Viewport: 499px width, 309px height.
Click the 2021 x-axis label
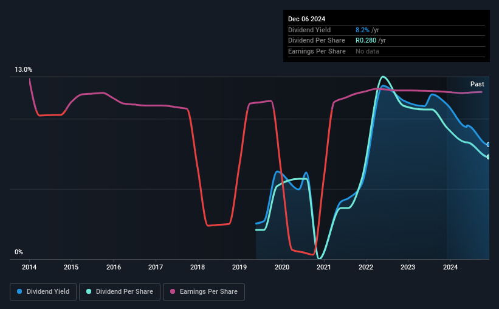click(324, 267)
